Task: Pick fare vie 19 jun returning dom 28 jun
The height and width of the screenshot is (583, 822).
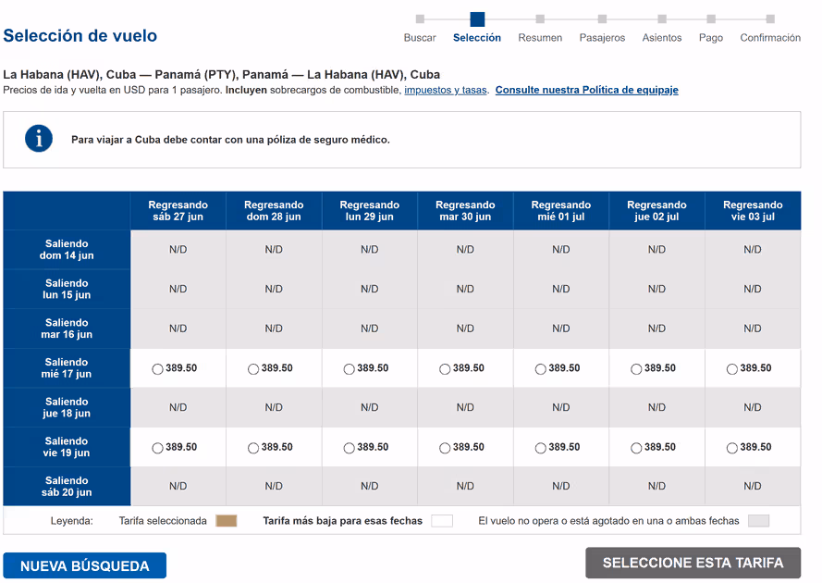Action: click(x=253, y=448)
